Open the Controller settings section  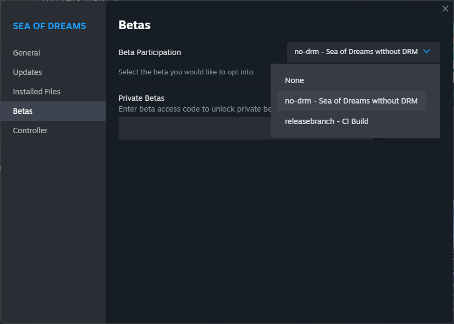click(30, 130)
